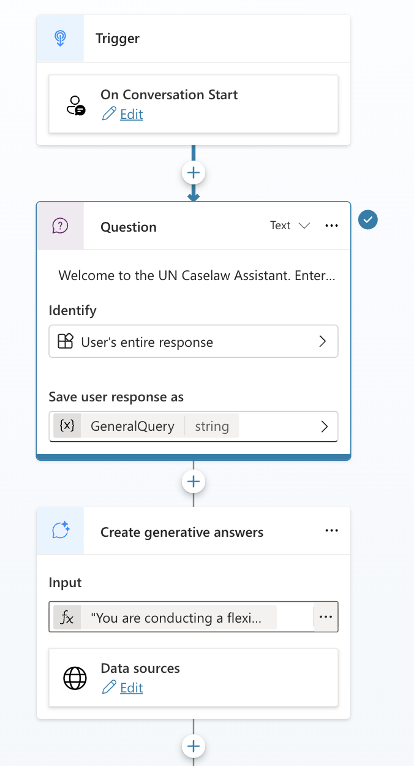Viewport: 414px width, 766px height.
Task: Click the string type label
Action: tap(212, 426)
